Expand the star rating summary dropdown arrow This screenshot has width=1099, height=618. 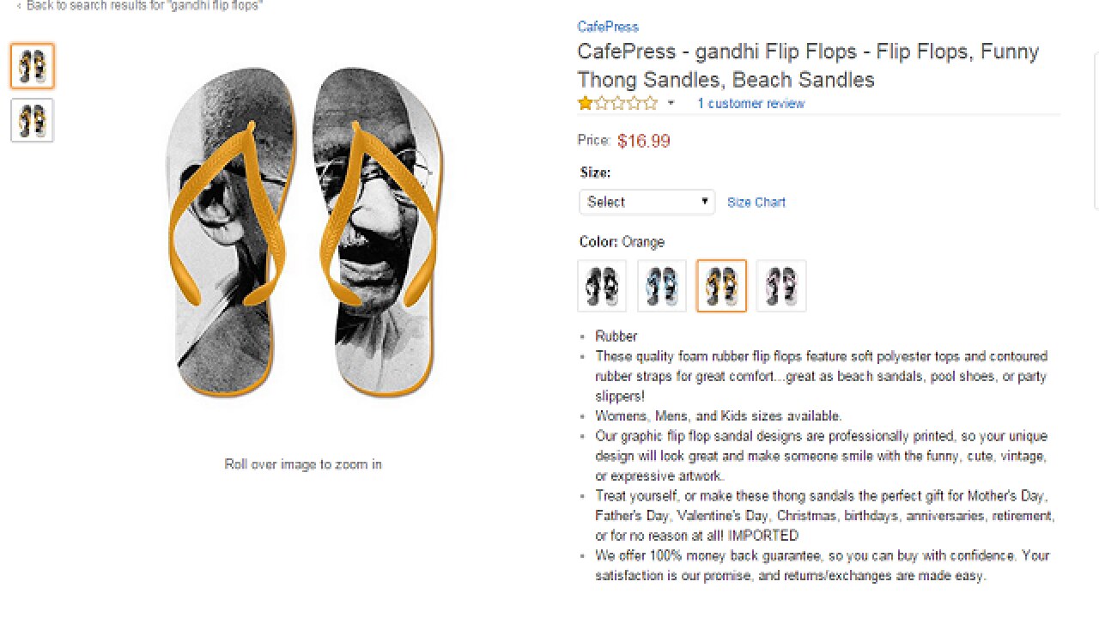click(671, 103)
